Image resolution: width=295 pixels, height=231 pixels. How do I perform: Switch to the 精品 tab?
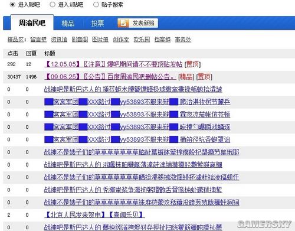(x=68, y=24)
